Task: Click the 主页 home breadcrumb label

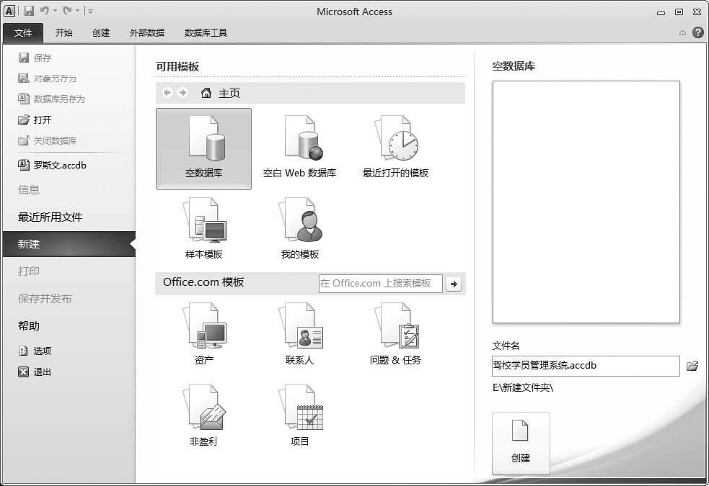Action: click(x=229, y=93)
